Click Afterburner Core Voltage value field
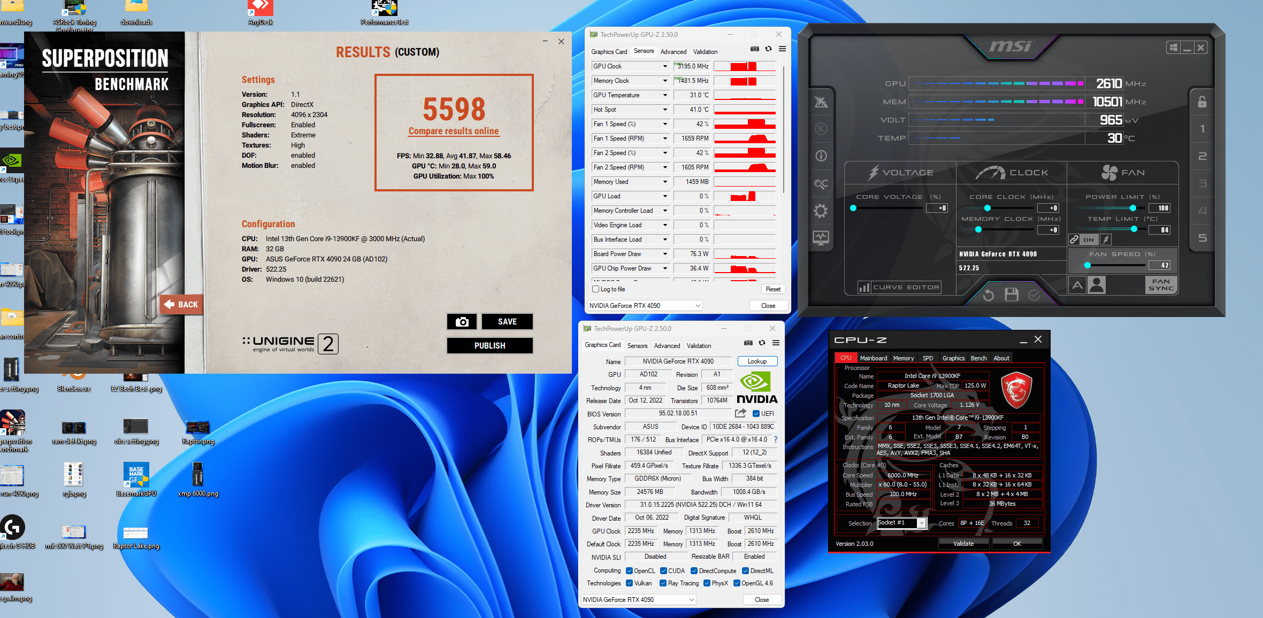Screen dimensions: 1263x618 pyautogui.click(x=937, y=208)
